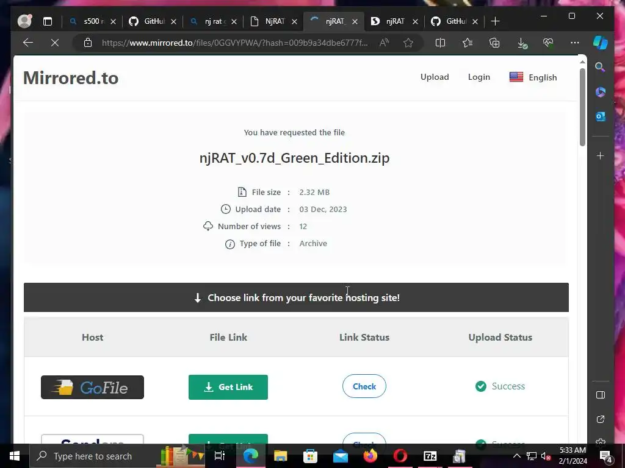Click the Success status in the GoFile row
625x468 pixels.
coord(500,386)
